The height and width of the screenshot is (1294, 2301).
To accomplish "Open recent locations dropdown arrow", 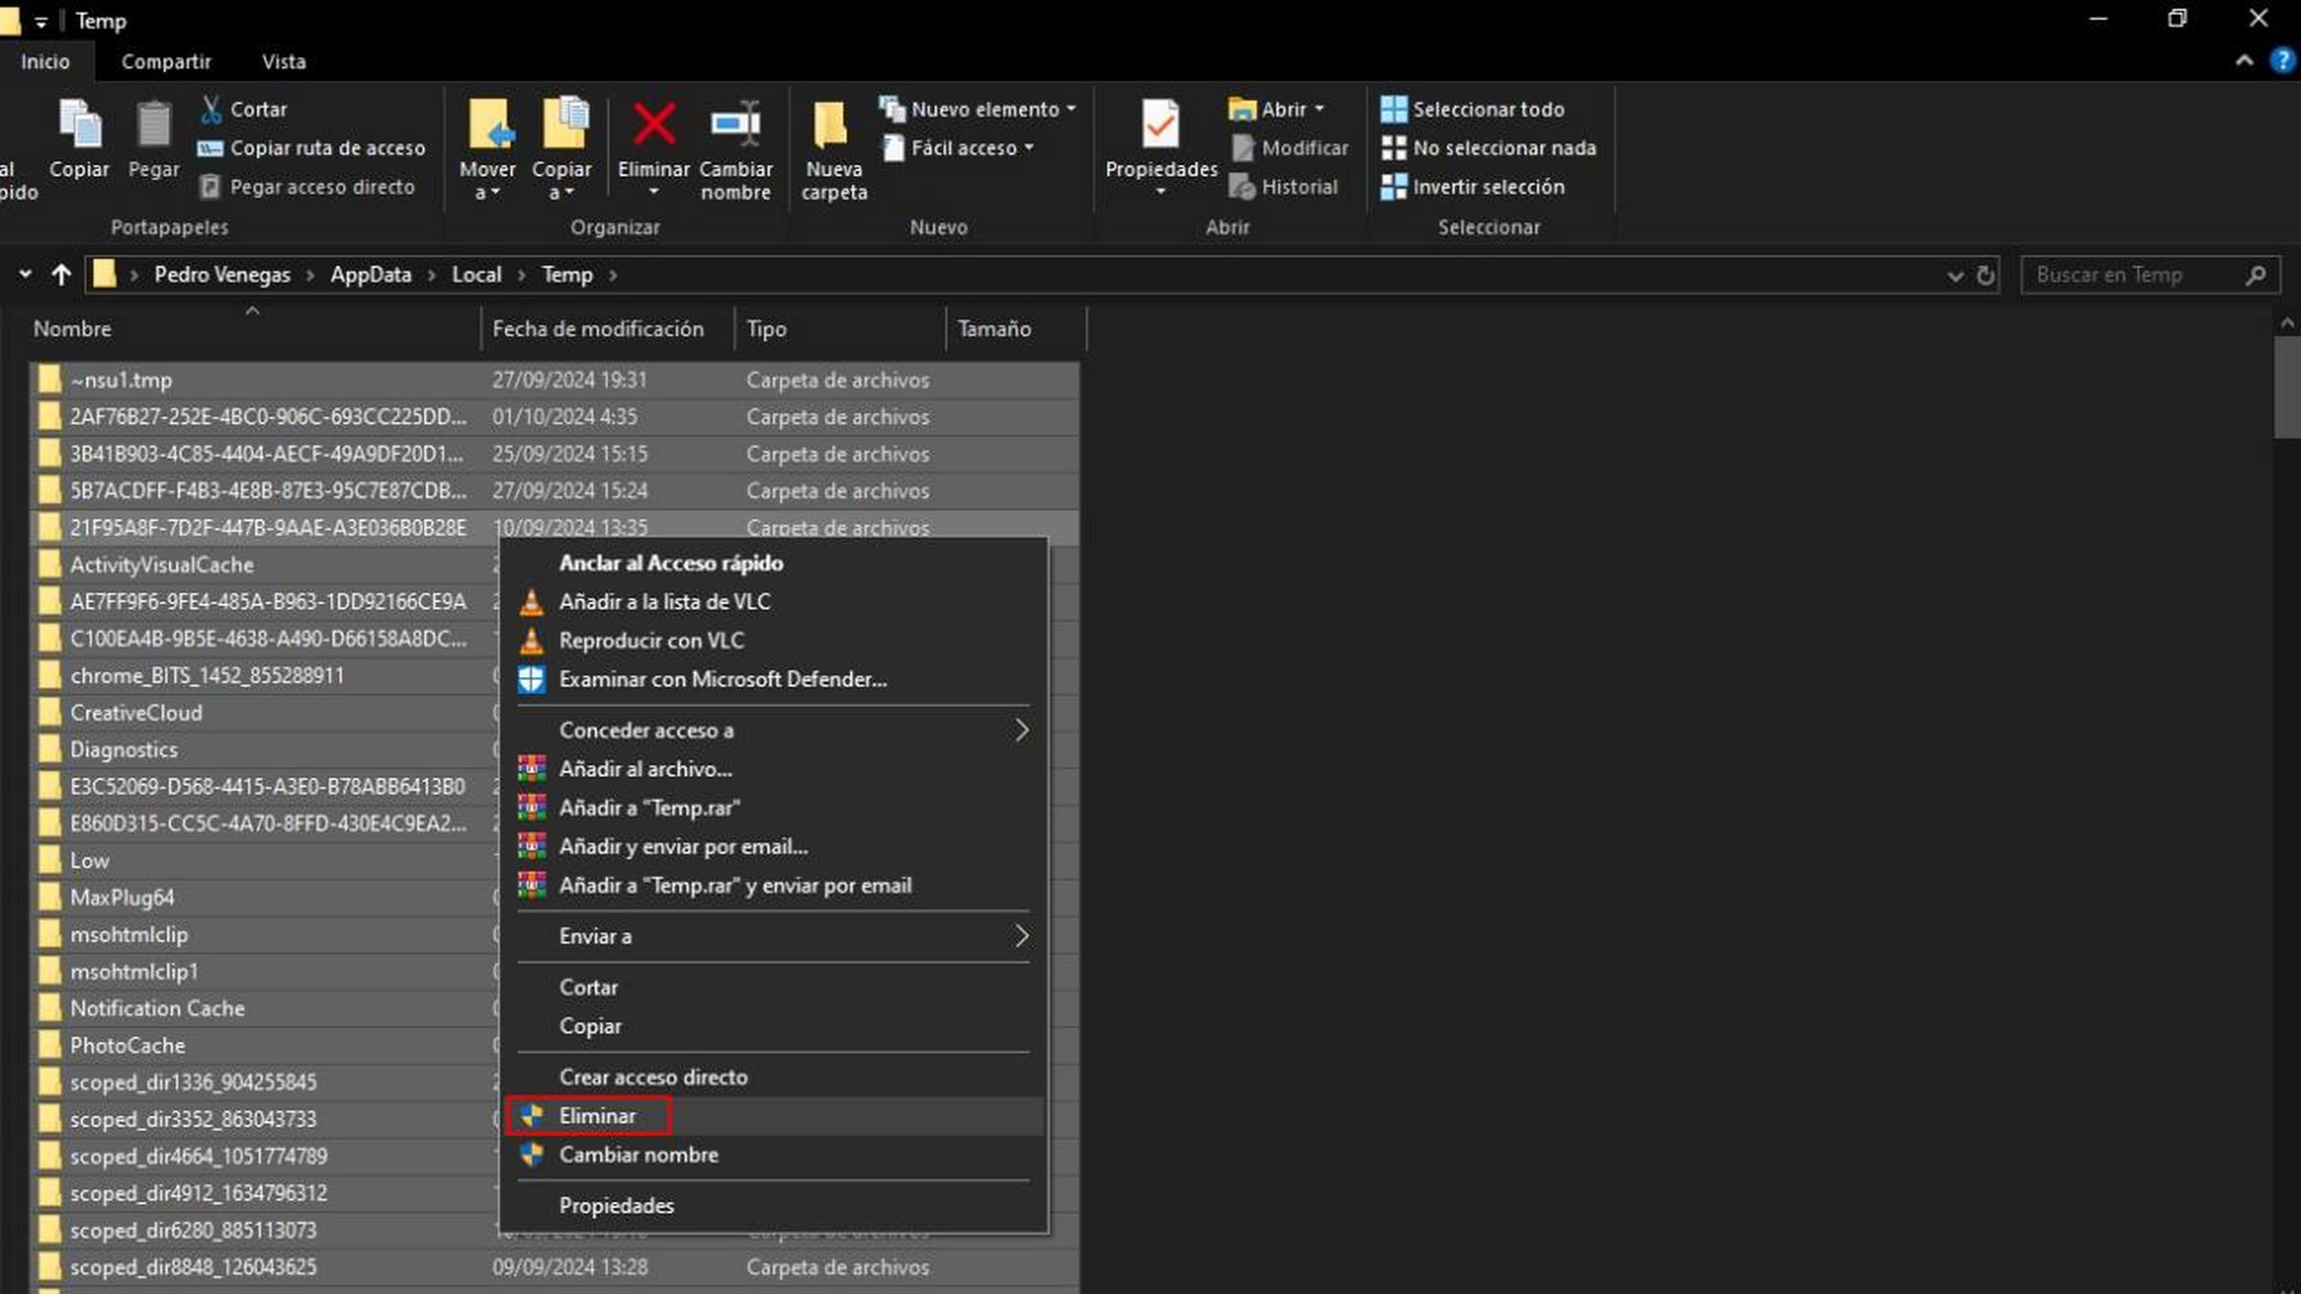I will [26, 274].
